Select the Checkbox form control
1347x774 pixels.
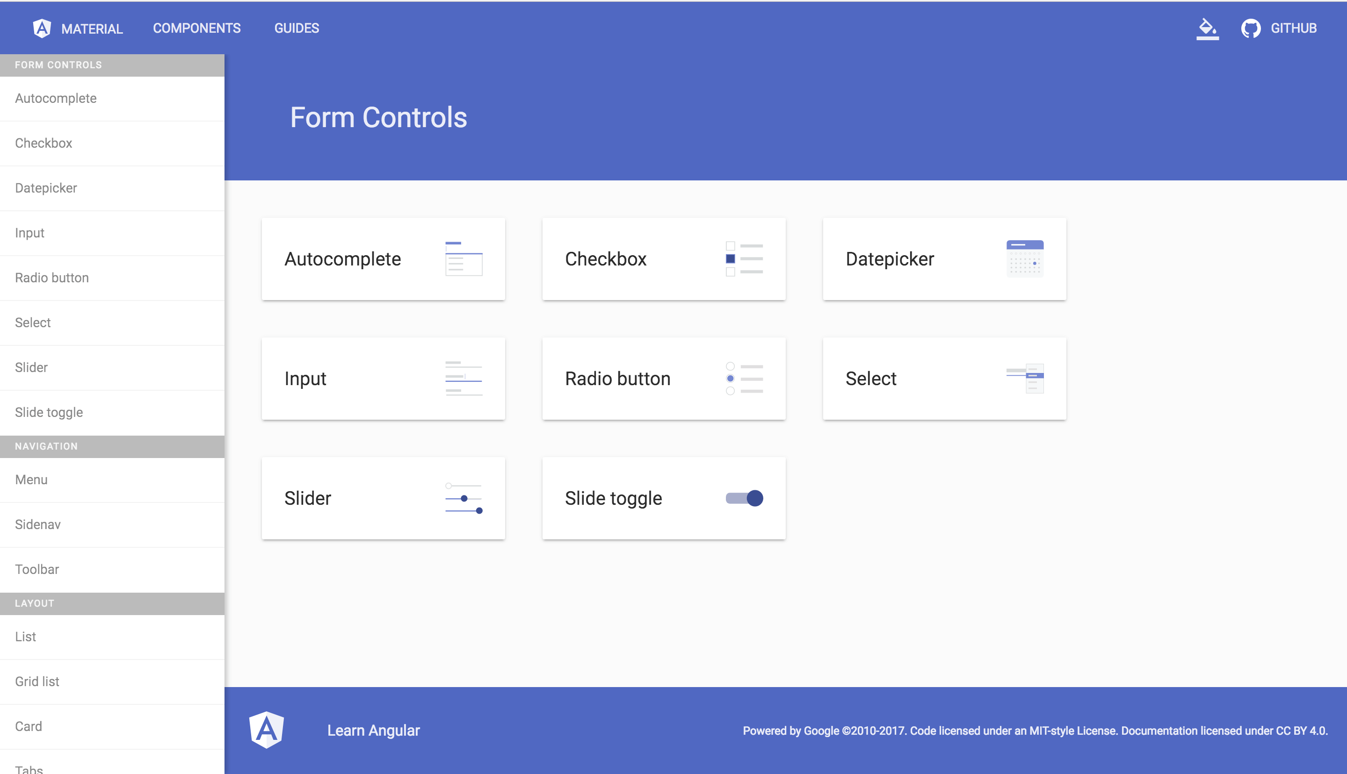click(663, 259)
